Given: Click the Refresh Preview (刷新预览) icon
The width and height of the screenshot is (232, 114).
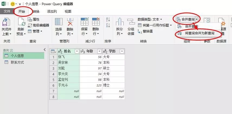Looking at the screenshot, I should [x=21, y=22].
